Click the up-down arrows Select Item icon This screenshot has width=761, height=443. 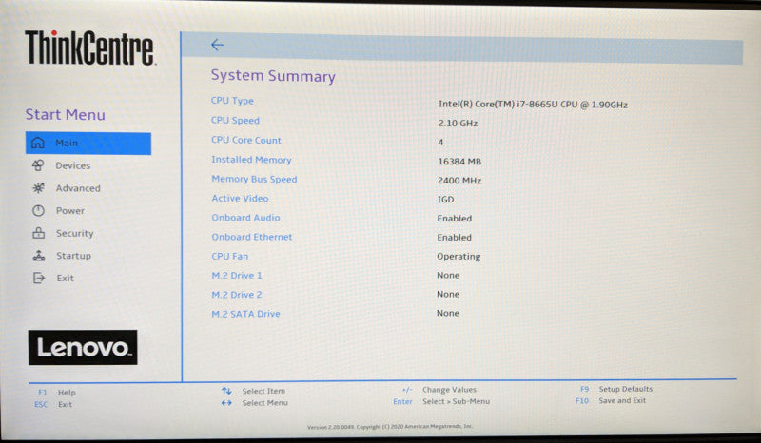click(x=226, y=391)
